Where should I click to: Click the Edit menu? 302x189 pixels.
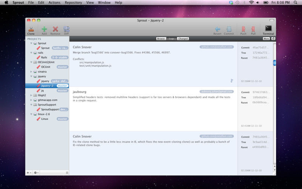[41, 3]
